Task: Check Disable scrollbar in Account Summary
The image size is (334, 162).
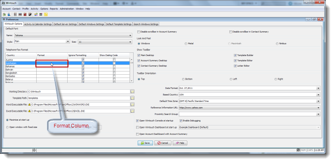Action: [138, 32]
